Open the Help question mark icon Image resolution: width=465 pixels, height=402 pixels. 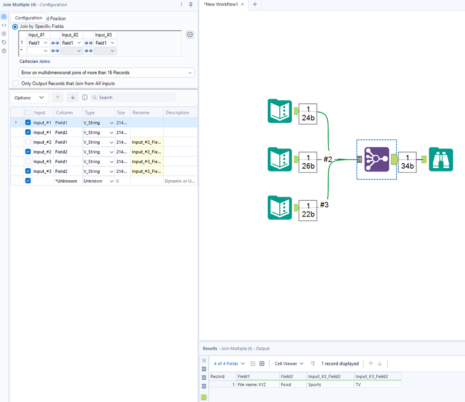click(4, 51)
